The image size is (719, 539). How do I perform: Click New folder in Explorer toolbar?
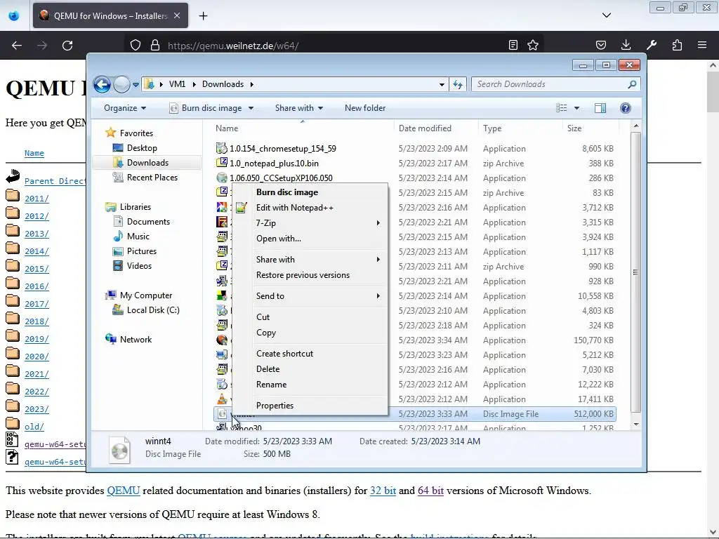click(x=365, y=108)
